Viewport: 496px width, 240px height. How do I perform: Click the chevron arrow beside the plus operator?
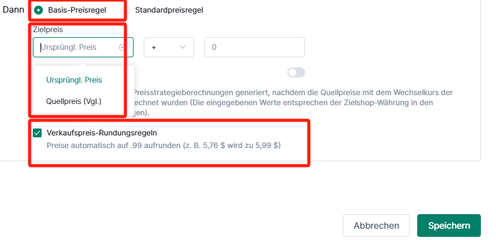(x=183, y=47)
